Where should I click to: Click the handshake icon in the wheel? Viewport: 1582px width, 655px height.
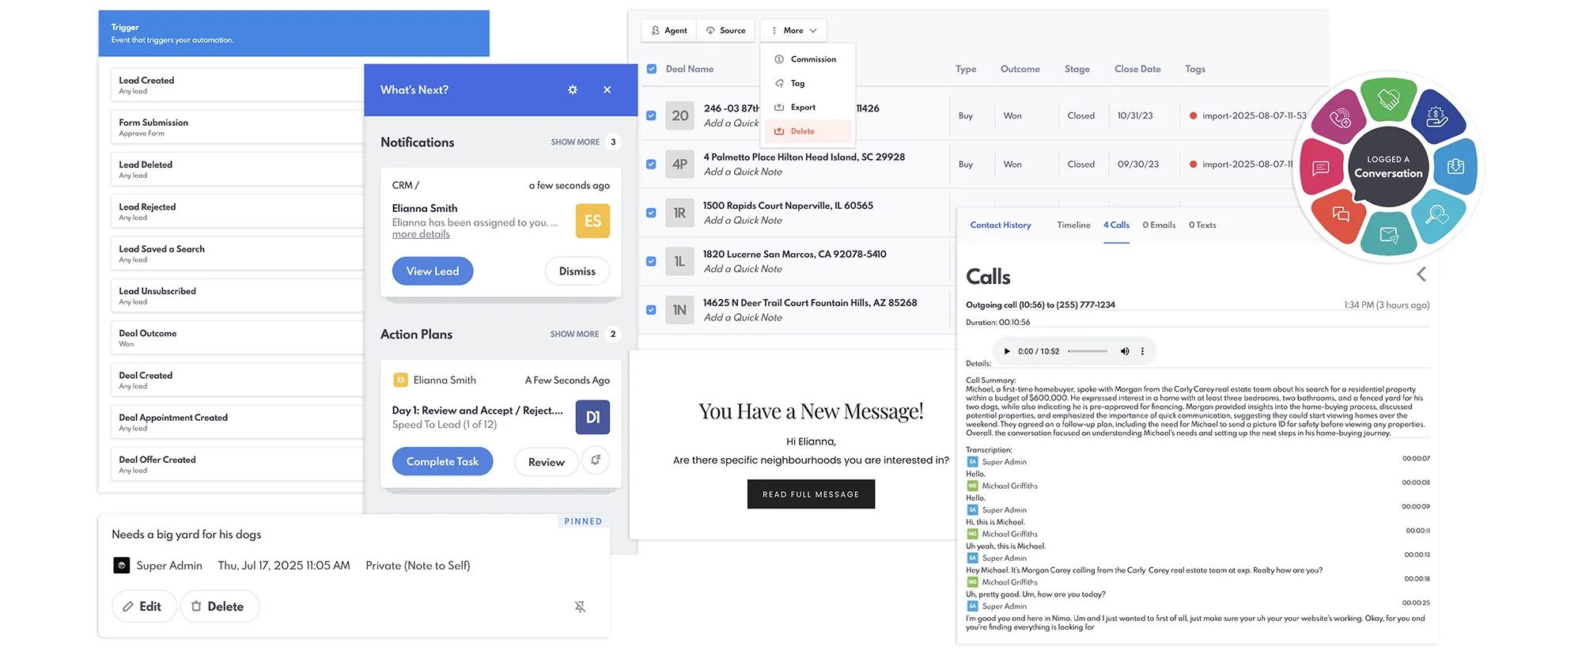[x=1388, y=100]
